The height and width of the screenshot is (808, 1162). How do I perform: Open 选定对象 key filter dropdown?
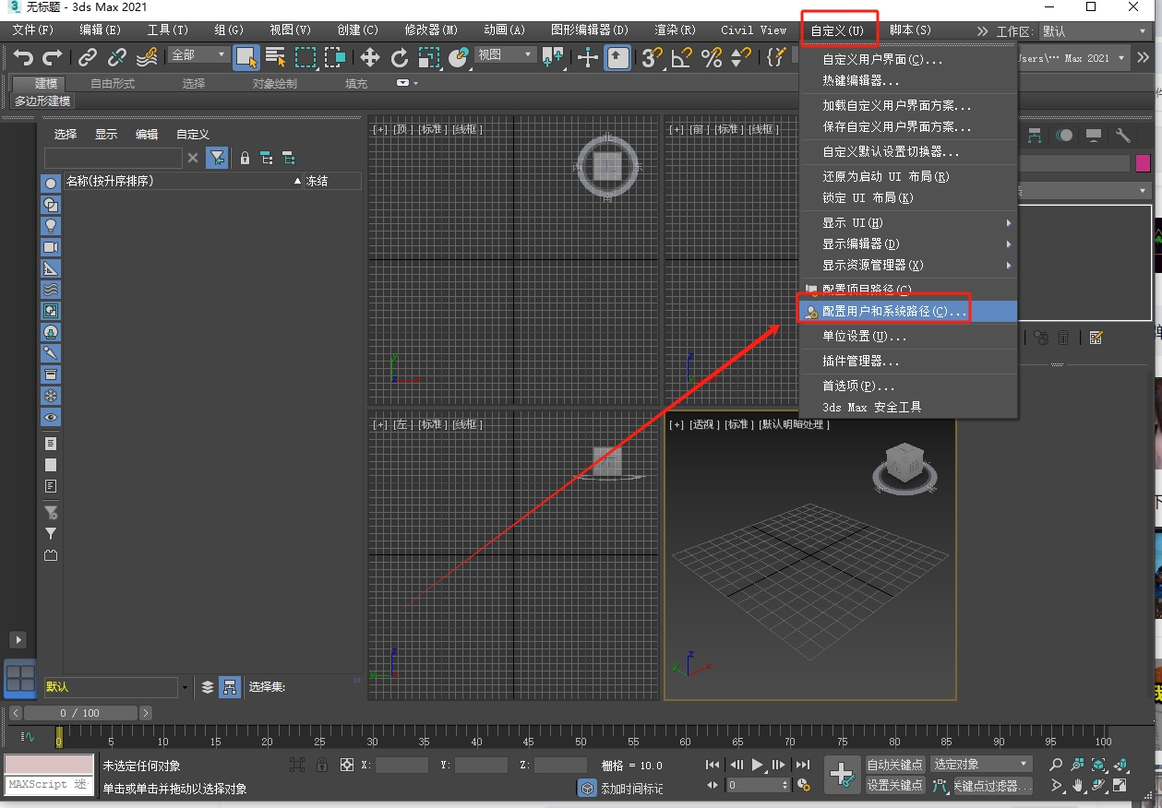[980, 764]
